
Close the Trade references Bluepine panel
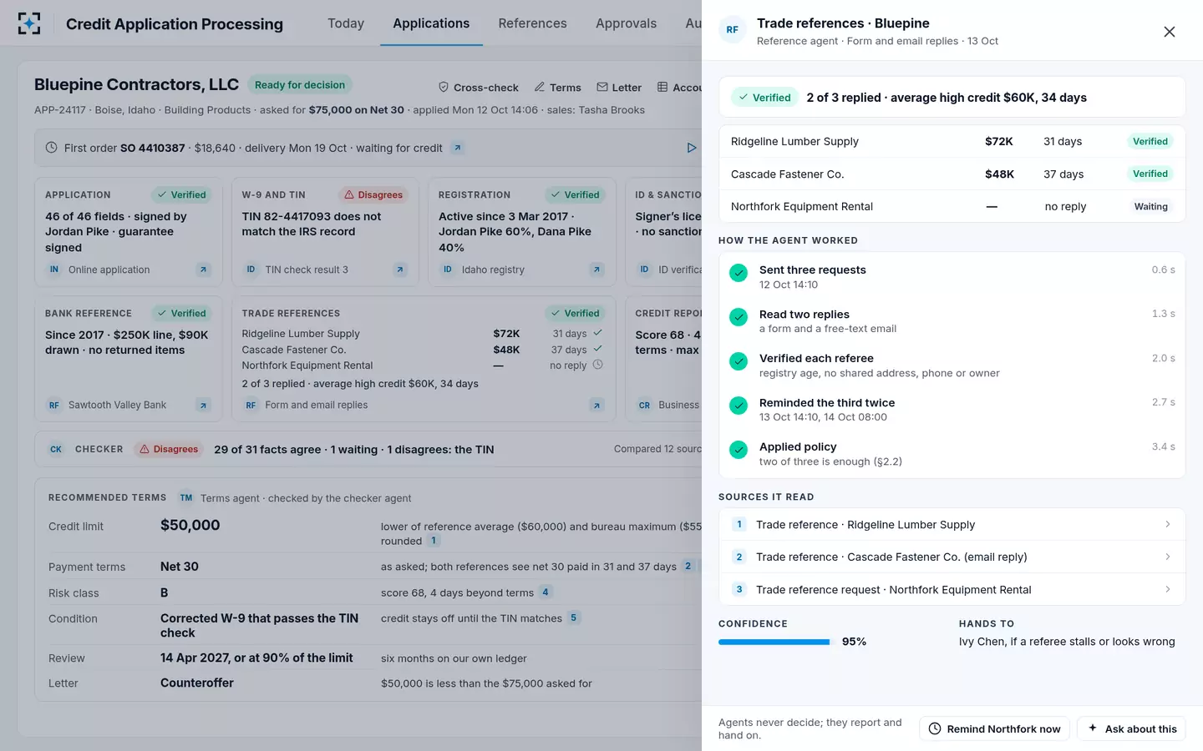[x=1169, y=32]
